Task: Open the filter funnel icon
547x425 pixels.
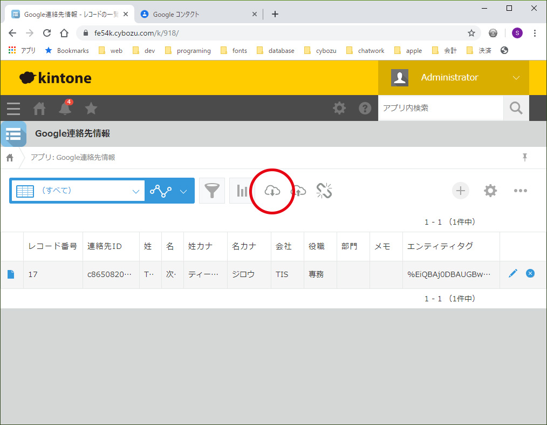Action: tap(212, 191)
